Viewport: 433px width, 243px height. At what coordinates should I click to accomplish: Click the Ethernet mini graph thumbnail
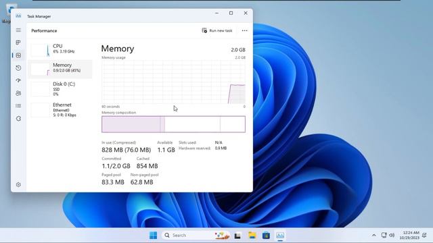[41, 109]
